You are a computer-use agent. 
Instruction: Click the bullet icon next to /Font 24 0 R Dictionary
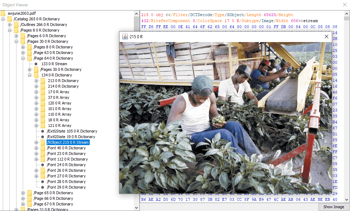pyautogui.click(x=43, y=165)
